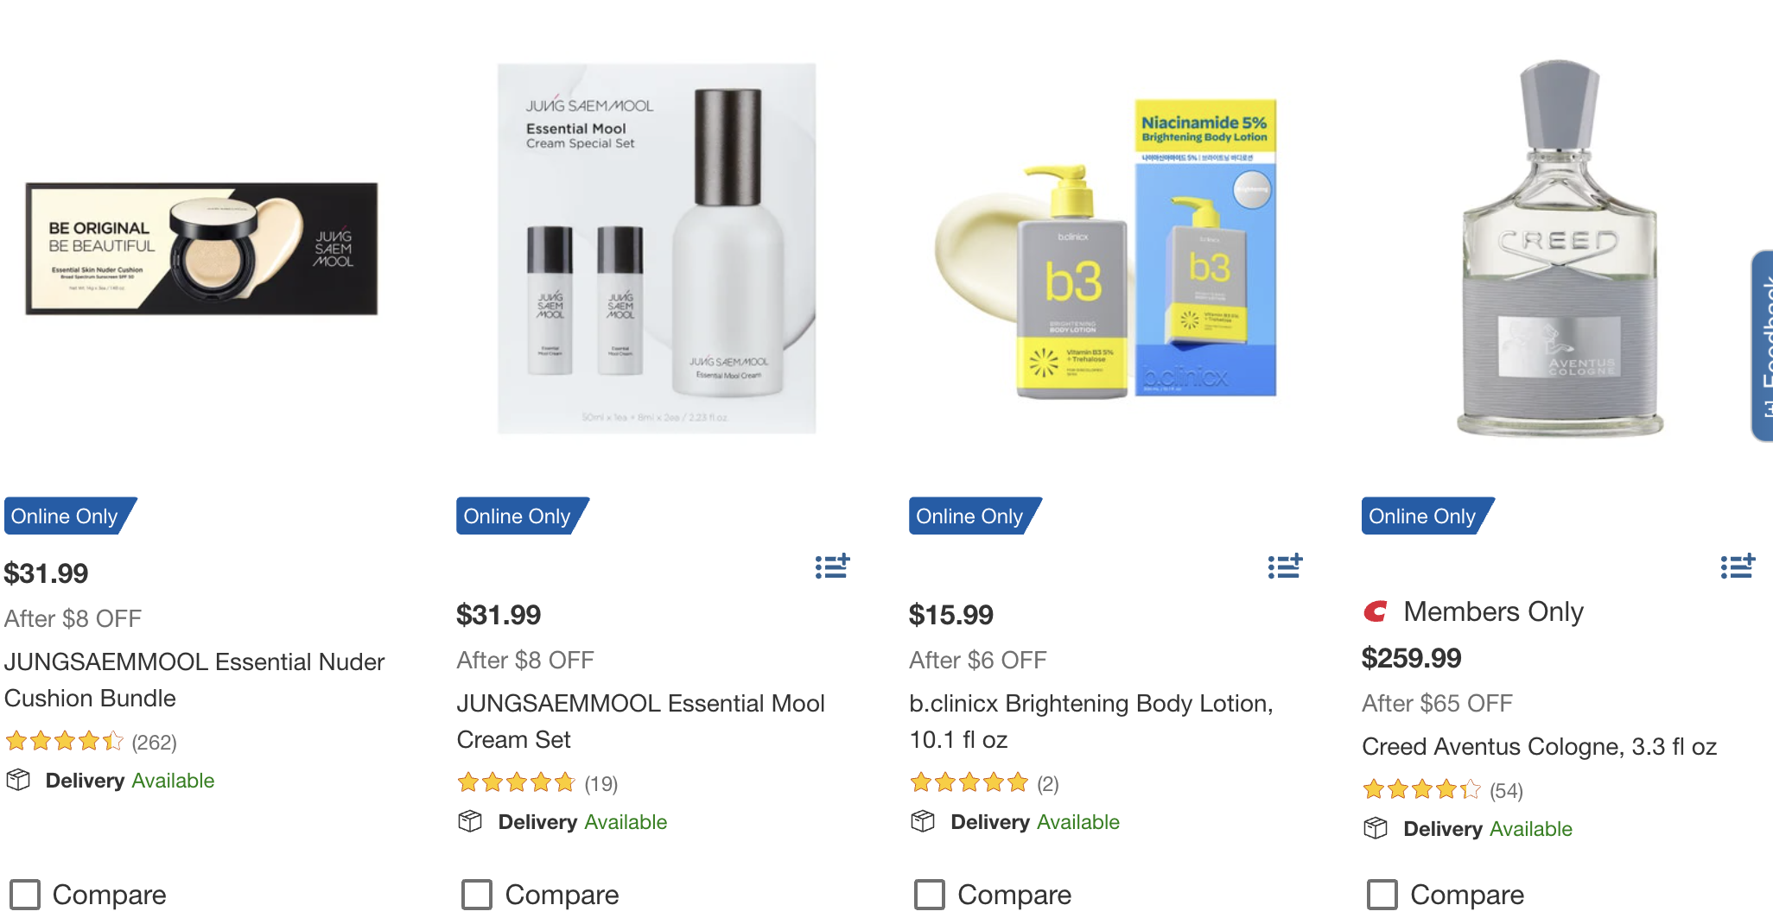
Task: Check Compare for Essential Mool Cream Set
Action: (x=477, y=895)
